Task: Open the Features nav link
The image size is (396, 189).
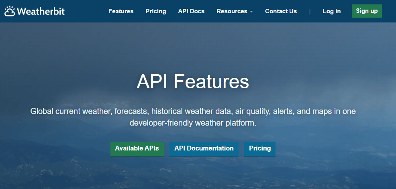Action: coord(121,11)
